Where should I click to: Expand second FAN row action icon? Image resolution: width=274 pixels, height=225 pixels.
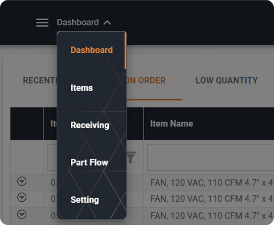pyautogui.click(x=22, y=198)
